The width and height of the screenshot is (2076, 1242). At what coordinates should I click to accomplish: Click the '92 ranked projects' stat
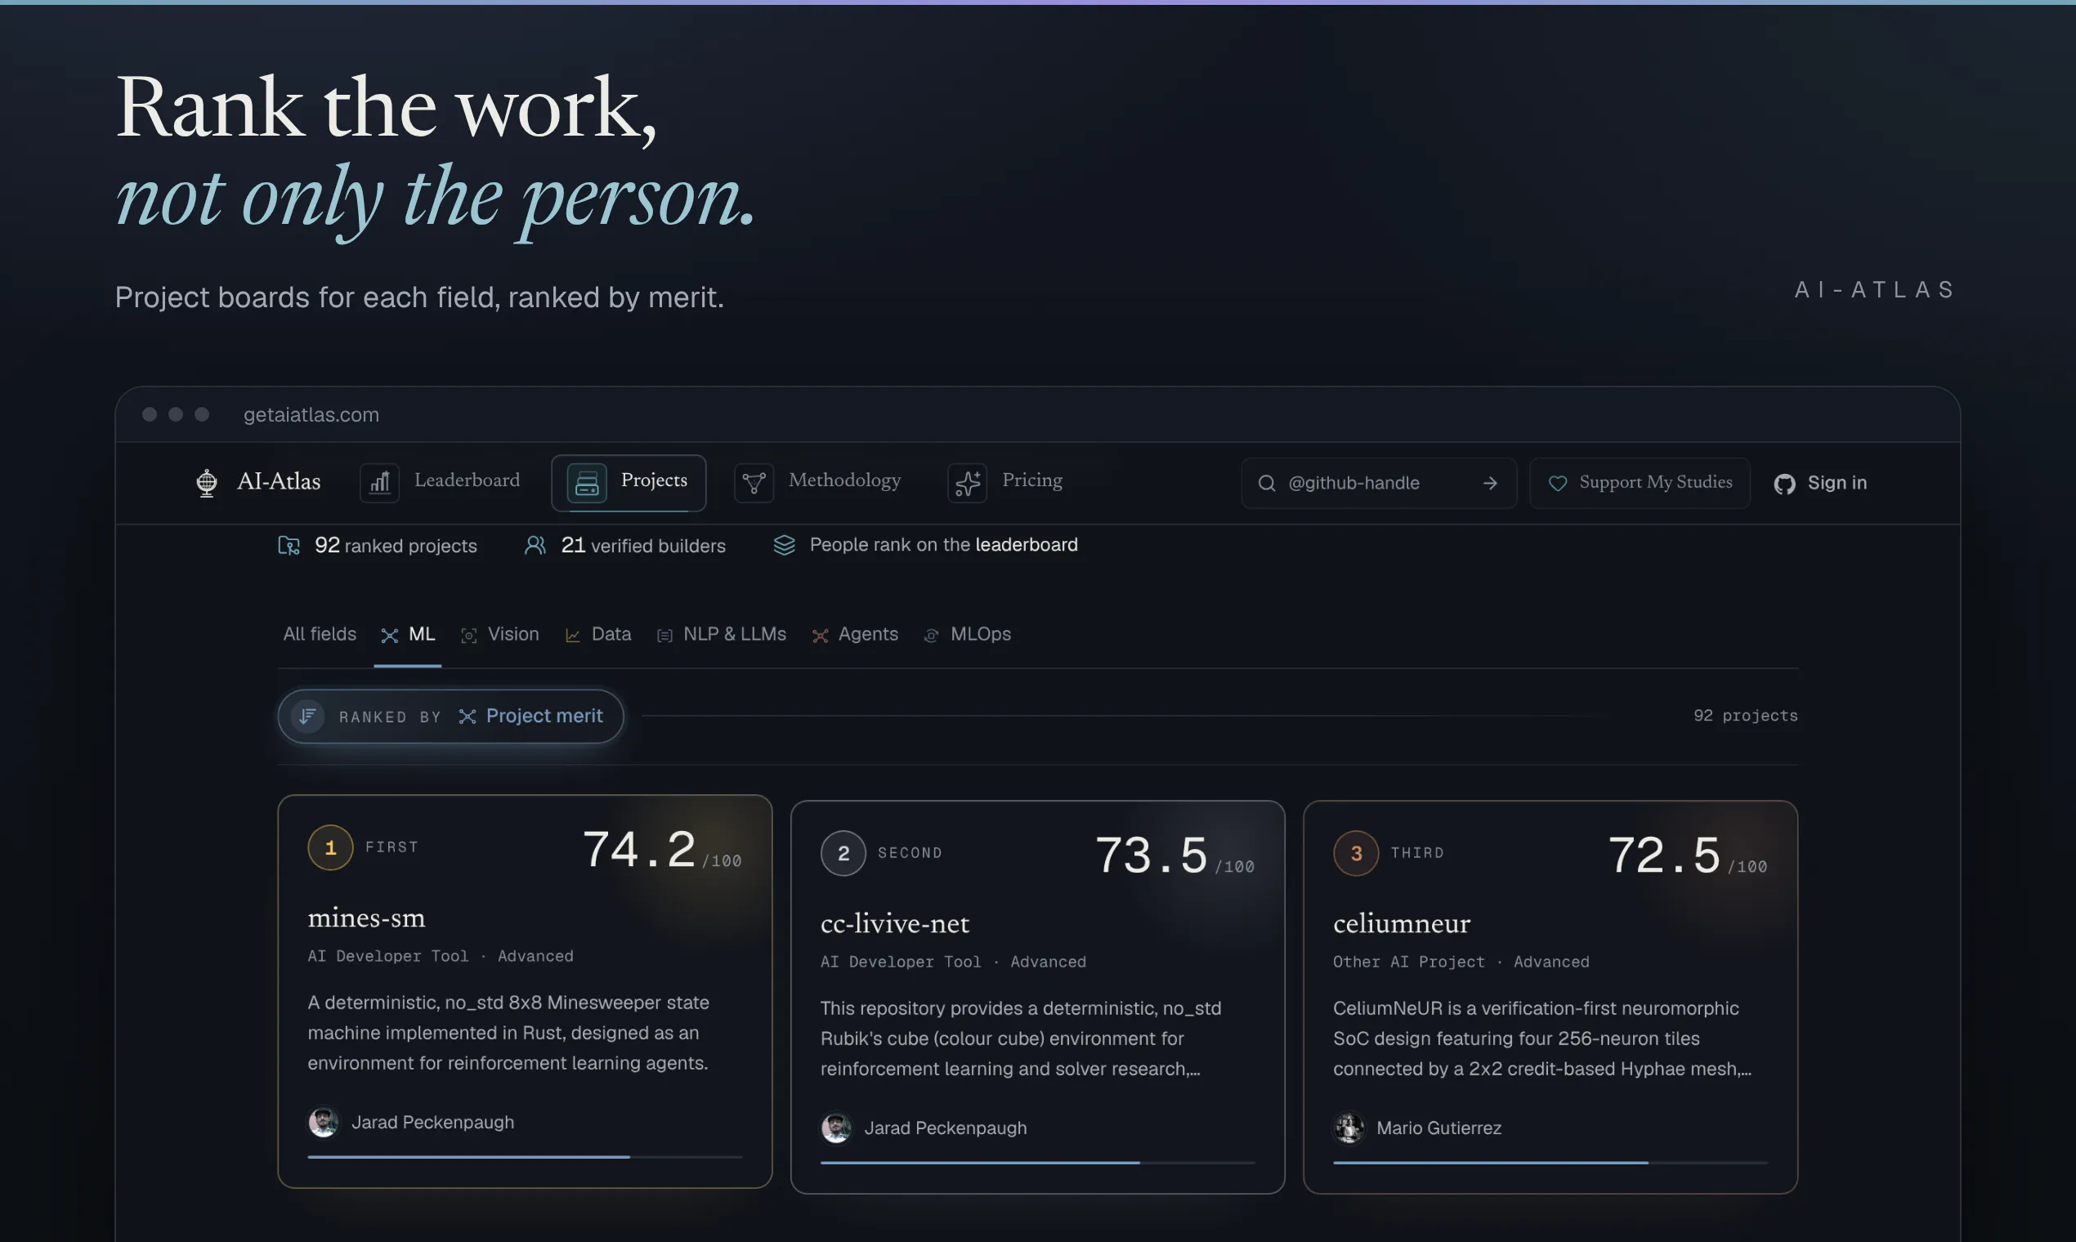pos(378,546)
